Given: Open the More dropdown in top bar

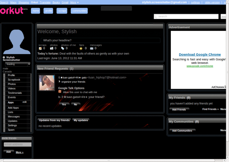Looking at the screenshot, I should pyautogui.click(x=74, y=2).
